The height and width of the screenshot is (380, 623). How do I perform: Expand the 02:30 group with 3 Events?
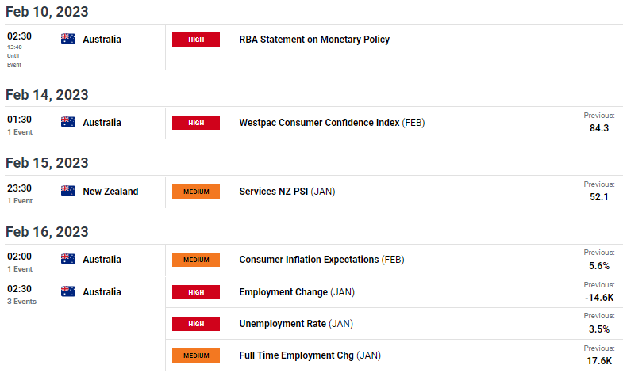[21, 294]
